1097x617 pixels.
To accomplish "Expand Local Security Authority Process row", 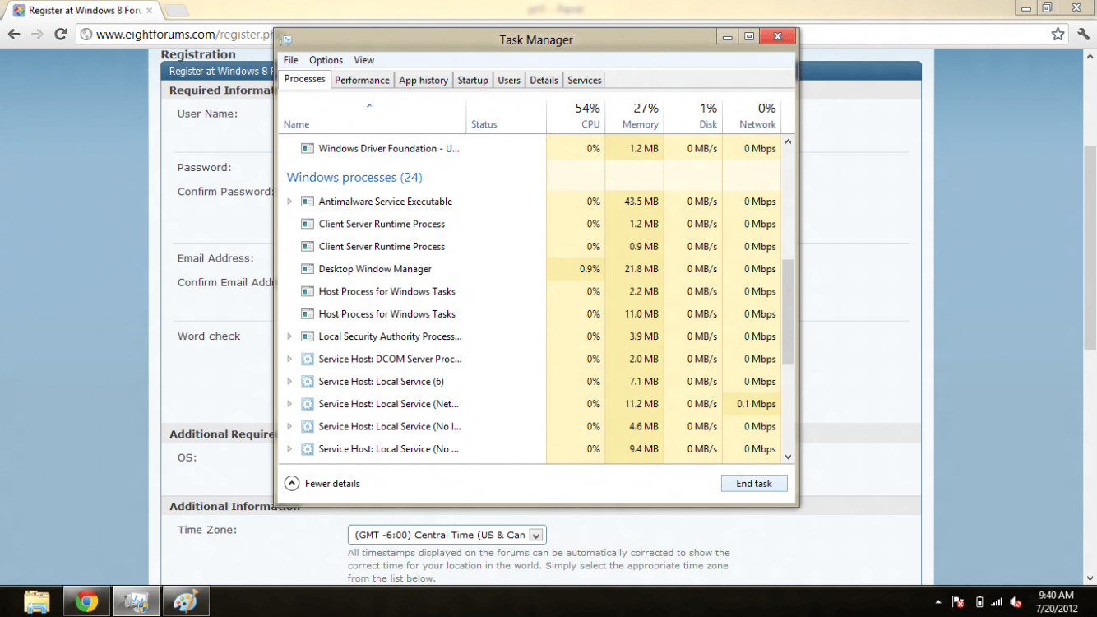I will click(x=289, y=336).
